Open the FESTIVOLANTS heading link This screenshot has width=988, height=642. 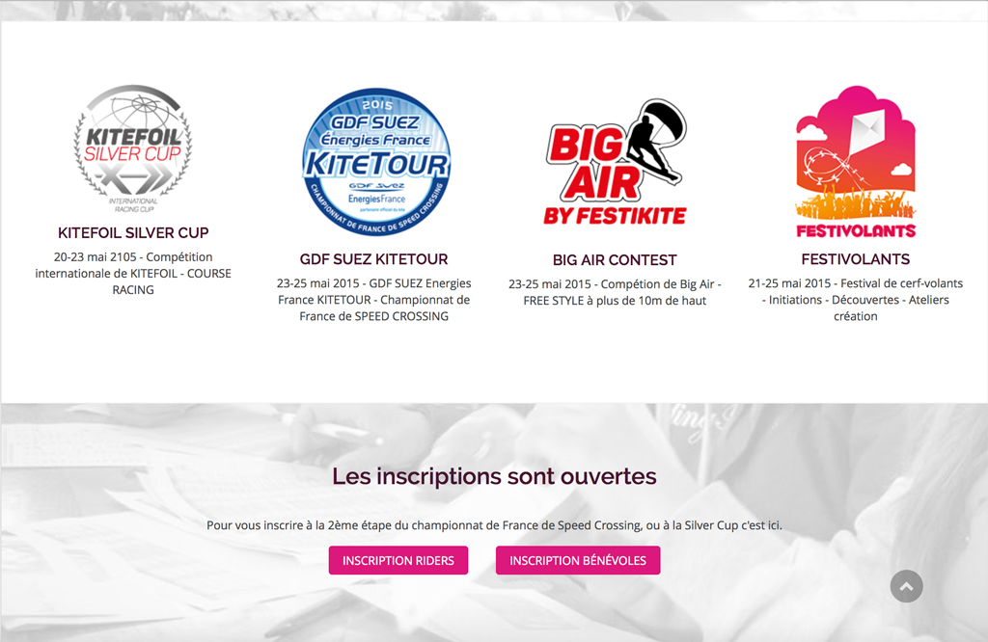point(856,259)
